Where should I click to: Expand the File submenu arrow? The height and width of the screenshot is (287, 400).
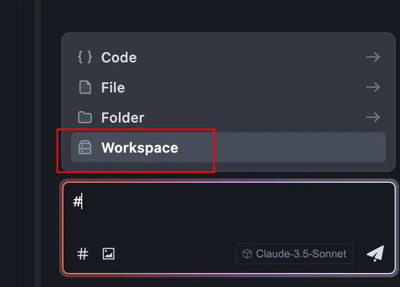pos(373,87)
